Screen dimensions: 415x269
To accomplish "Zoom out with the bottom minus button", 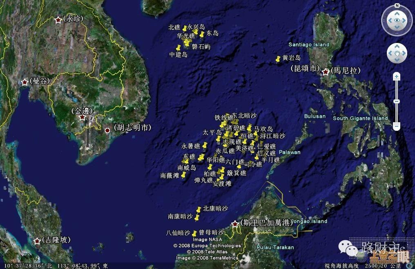I will coord(397,126).
